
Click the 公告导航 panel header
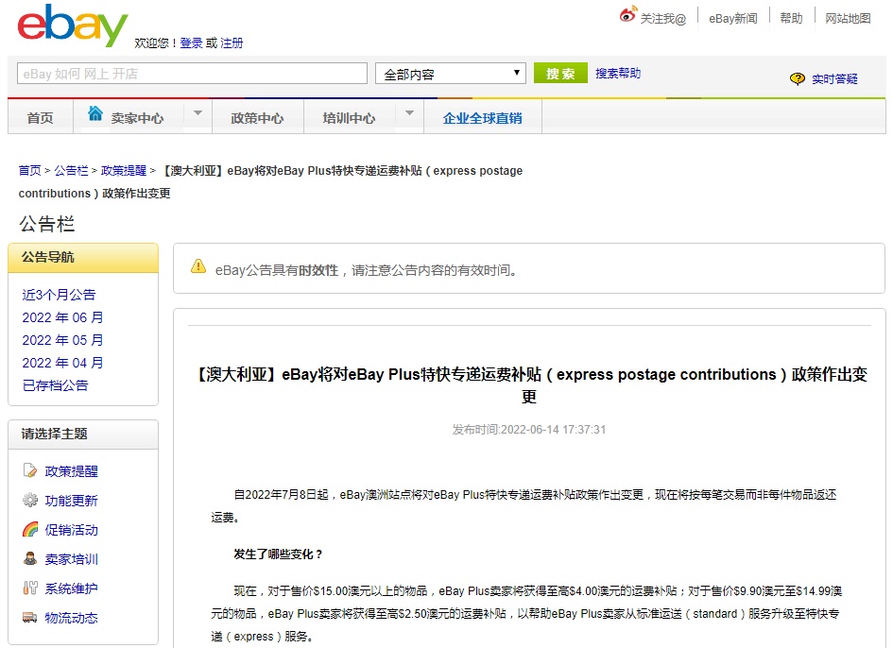click(83, 257)
